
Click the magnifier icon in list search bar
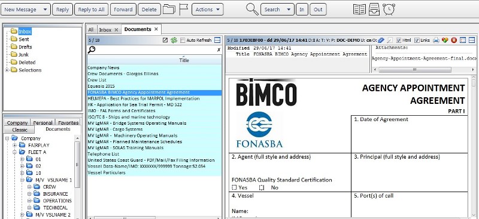pyautogui.click(x=92, y=50)
